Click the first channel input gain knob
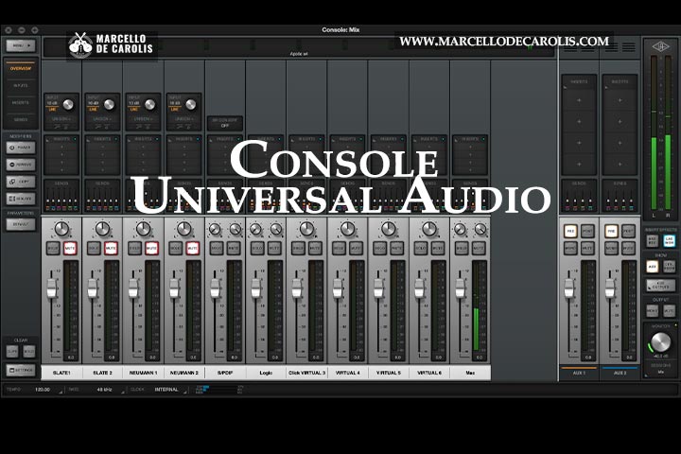This screenshot has height=454, width=681. point(68,104)
